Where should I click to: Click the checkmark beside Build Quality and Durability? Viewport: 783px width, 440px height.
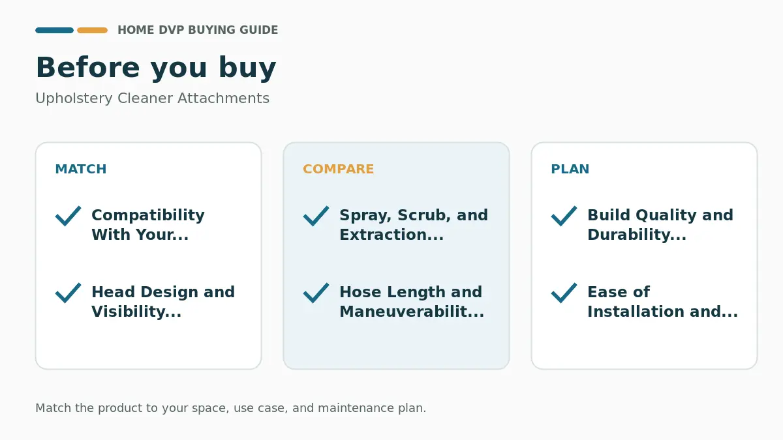tap(564, 216)
